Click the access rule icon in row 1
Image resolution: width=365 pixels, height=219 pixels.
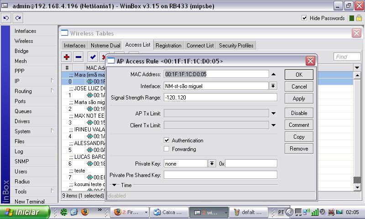point(89,95)
